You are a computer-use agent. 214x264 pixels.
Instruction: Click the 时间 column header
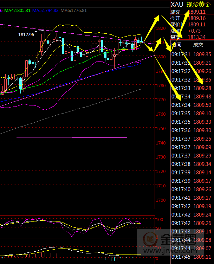tap(176, 45)
